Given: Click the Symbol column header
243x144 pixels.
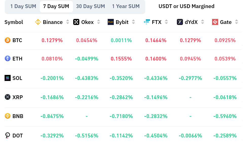Looking at the screenshot, I should coord(14,22).
